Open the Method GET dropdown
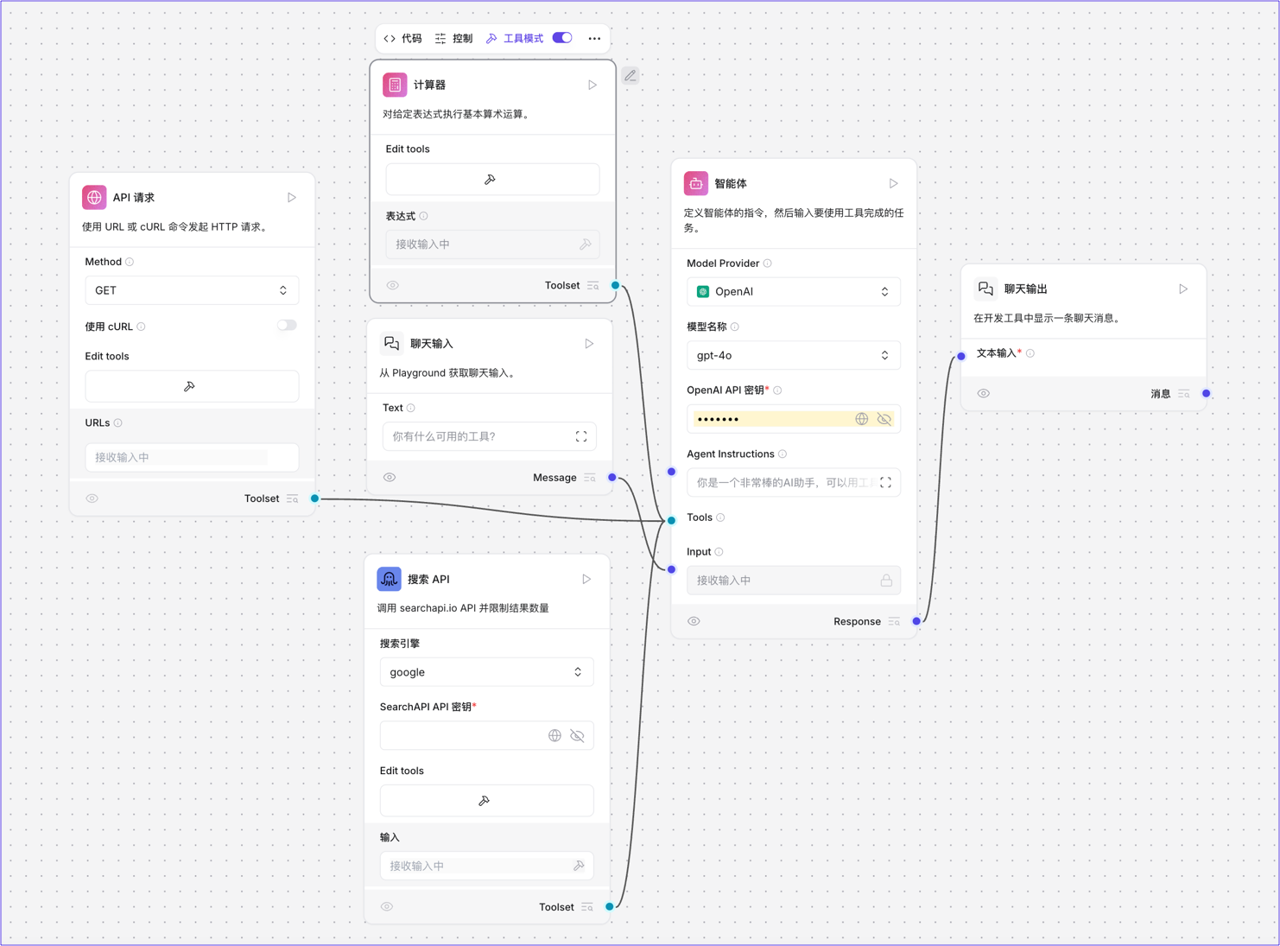The height and width of the screenshot is (946, 1280). [192, 290]
